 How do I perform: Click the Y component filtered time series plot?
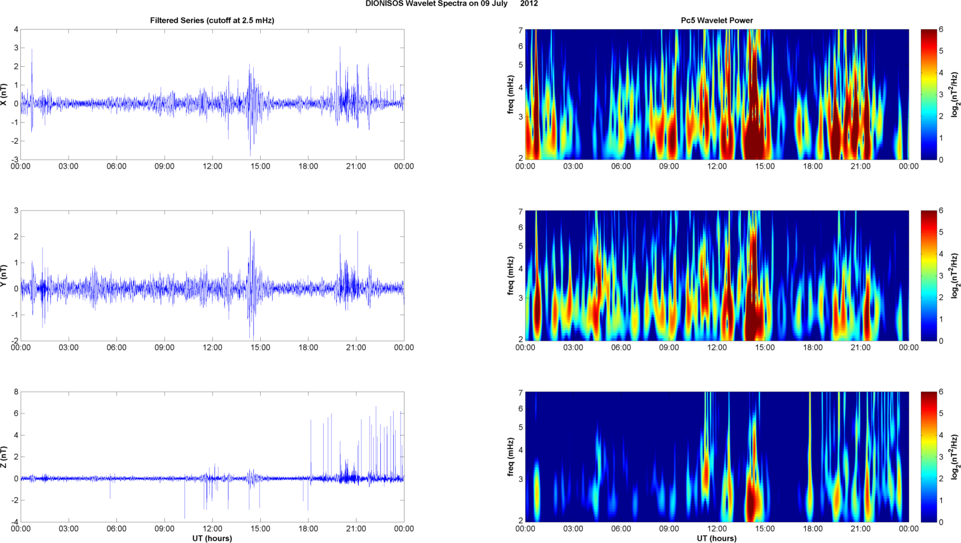(x=212, y=275)
